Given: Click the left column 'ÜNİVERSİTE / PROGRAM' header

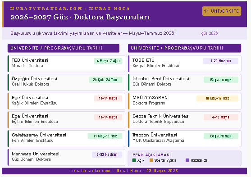Looking at the screenshot, I should pyautogui.click(x=38, y=48).
